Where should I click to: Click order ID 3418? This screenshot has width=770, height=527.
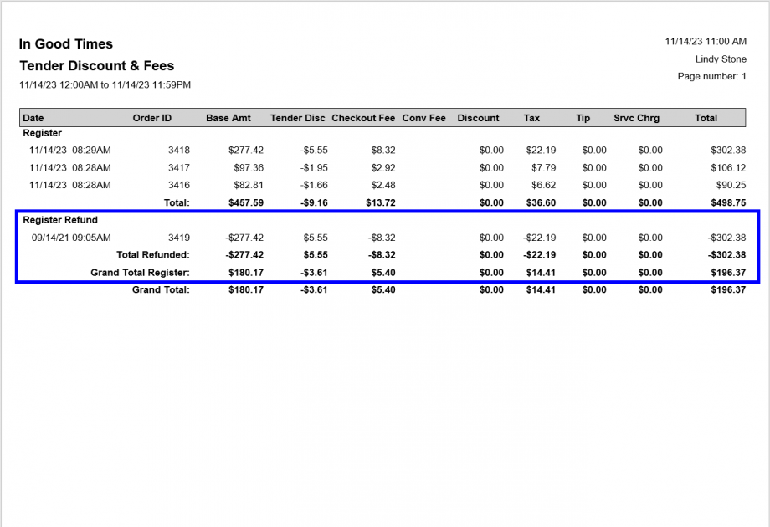(179, 150)
